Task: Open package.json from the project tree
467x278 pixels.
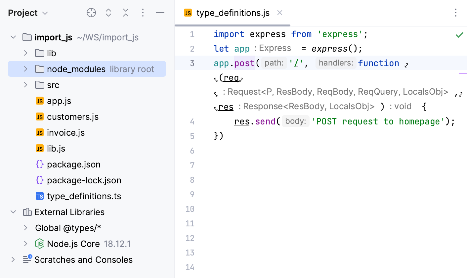Action: [x=74, y=164]
